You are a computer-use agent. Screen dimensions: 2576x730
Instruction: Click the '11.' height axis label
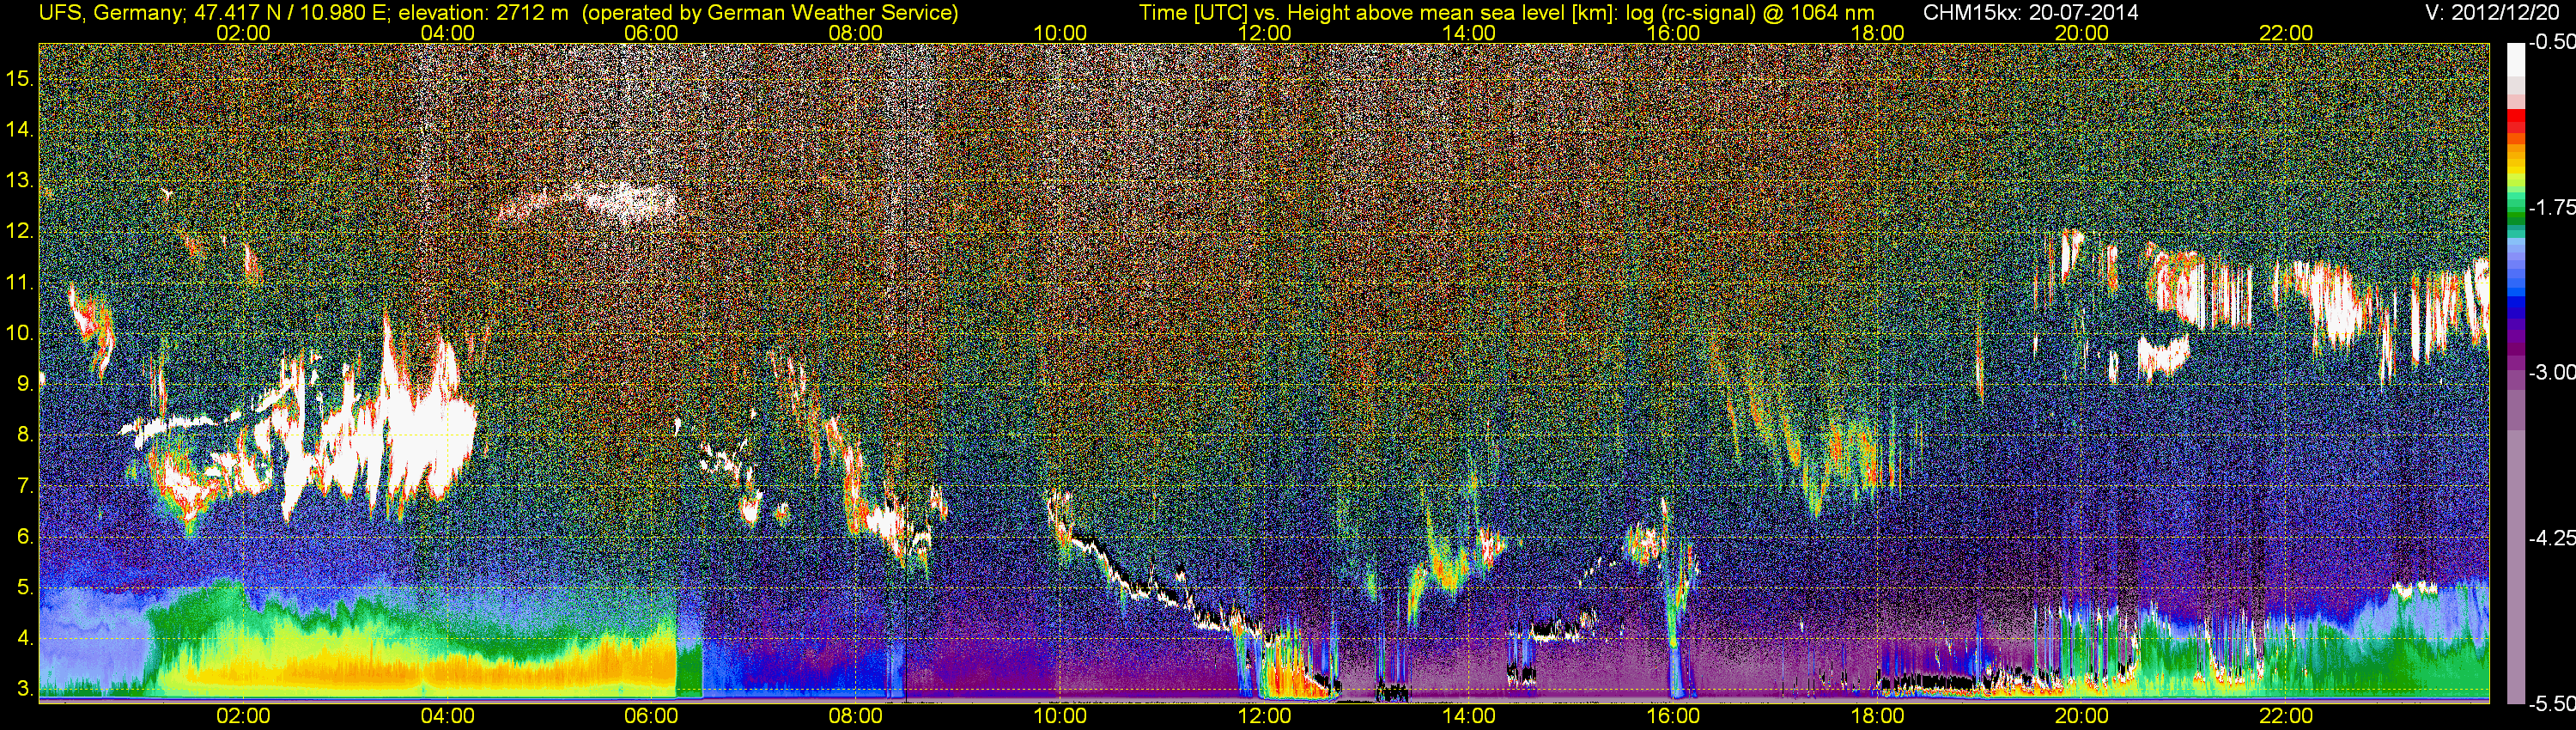click(x=20, y=282)
